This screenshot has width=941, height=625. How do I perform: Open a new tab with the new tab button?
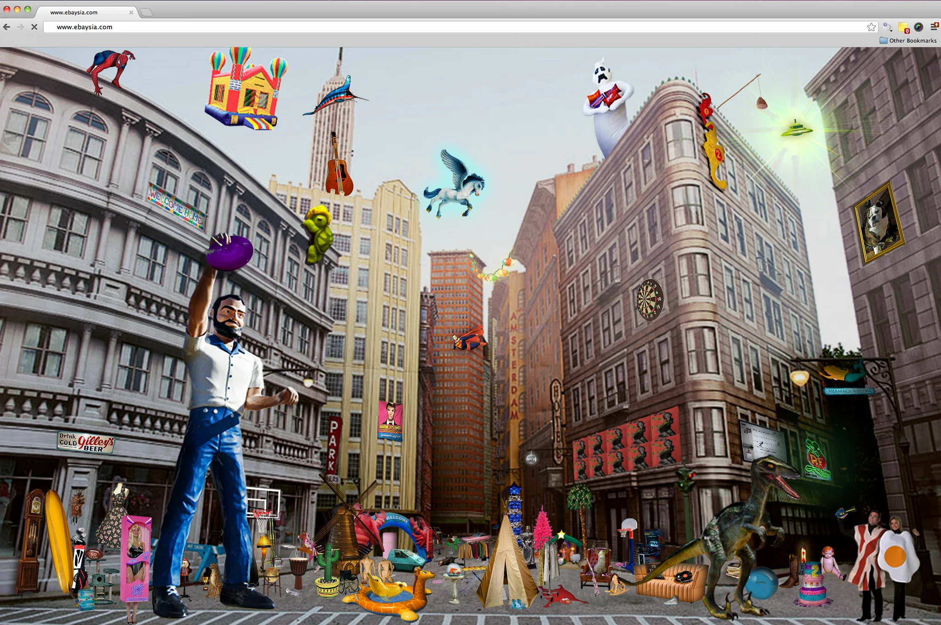146,12
